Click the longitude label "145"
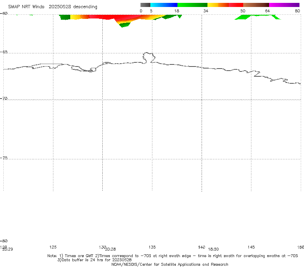Screen dimensions: 304x267 tap(251, 247)
